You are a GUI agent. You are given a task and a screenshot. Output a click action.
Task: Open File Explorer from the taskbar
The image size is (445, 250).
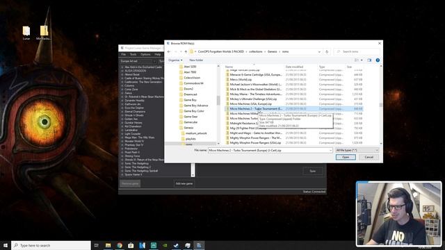click(x=108, y=245)
